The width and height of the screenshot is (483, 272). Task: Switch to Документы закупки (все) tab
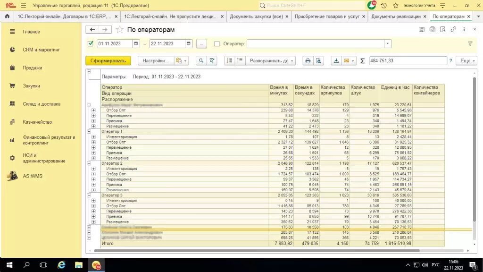256,17
